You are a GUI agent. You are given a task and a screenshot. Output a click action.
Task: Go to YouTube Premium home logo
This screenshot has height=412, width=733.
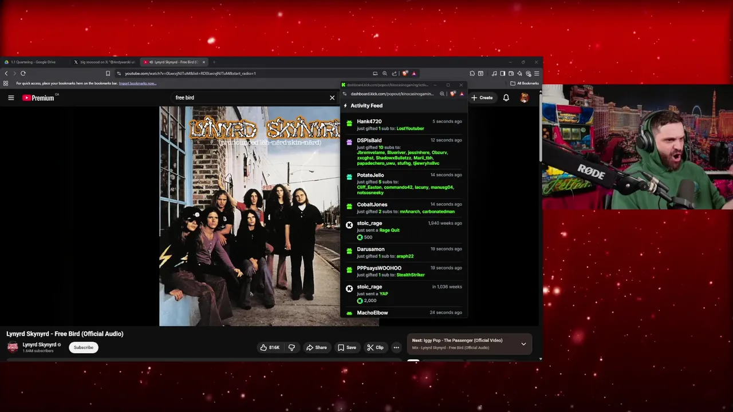coord(38,98)
